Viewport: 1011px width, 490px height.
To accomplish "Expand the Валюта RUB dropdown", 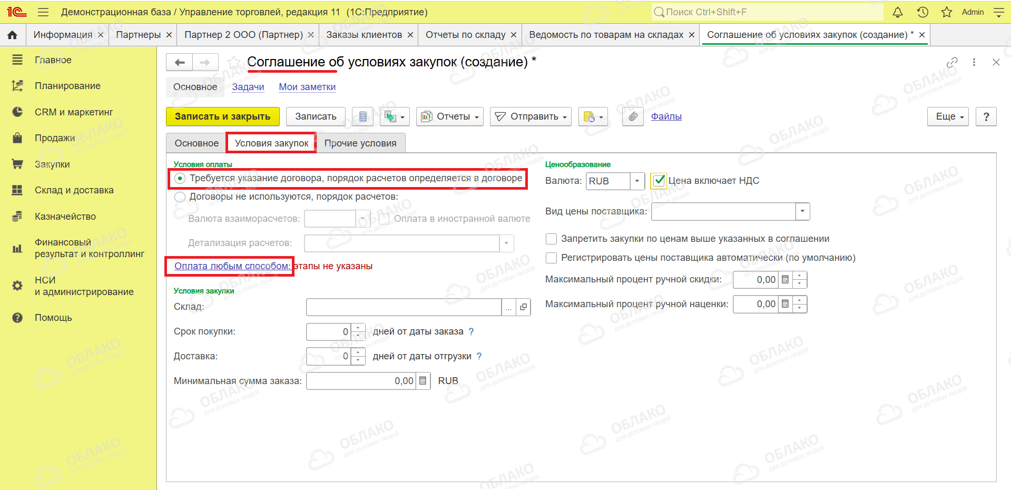I will pos(637,181).
